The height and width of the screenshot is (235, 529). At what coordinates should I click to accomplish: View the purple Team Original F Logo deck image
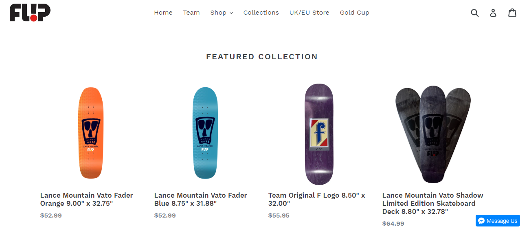319,134
